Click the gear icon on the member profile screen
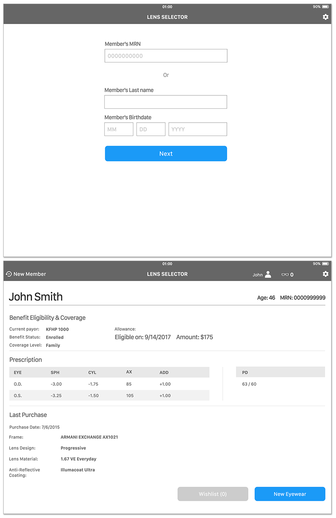336x518 pixels. 326,274
